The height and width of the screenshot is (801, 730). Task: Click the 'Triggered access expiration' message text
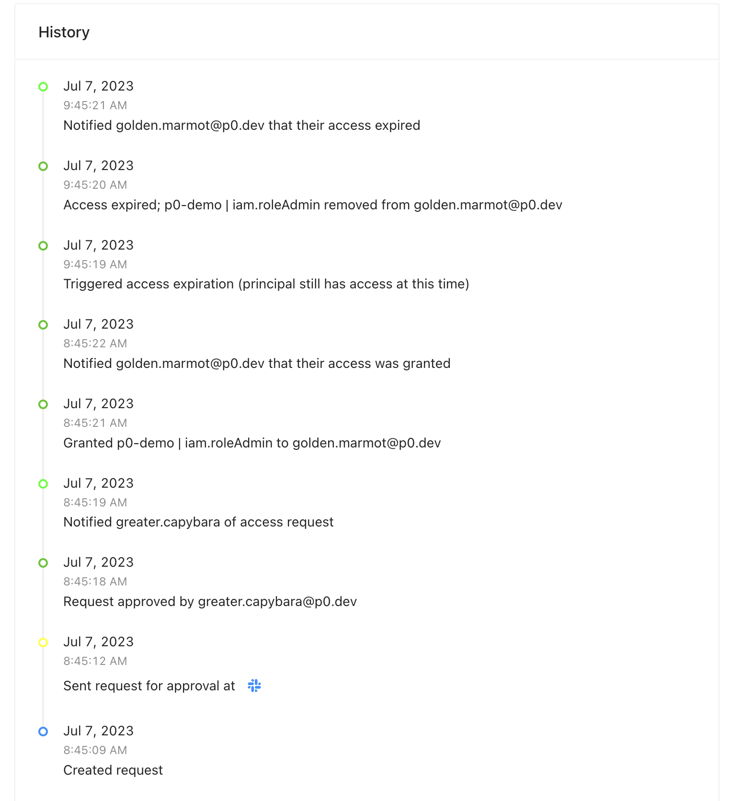pyautogui.click(x=266, y=284)
